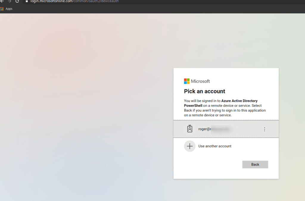The image size is (305, 201).
Task: Open the Apps grid icon in bookmarks bar
Action: (x=2, y=9)
